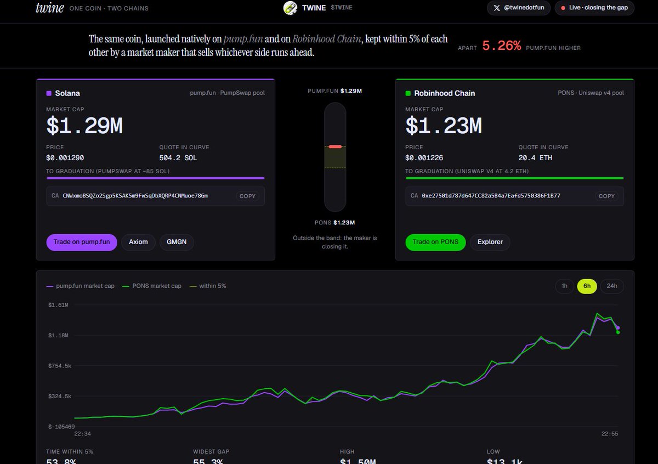Viewport: 658px width, 464px height.
Task: Copy the Robinhood Chain contract address
Action: click(606, 196)
